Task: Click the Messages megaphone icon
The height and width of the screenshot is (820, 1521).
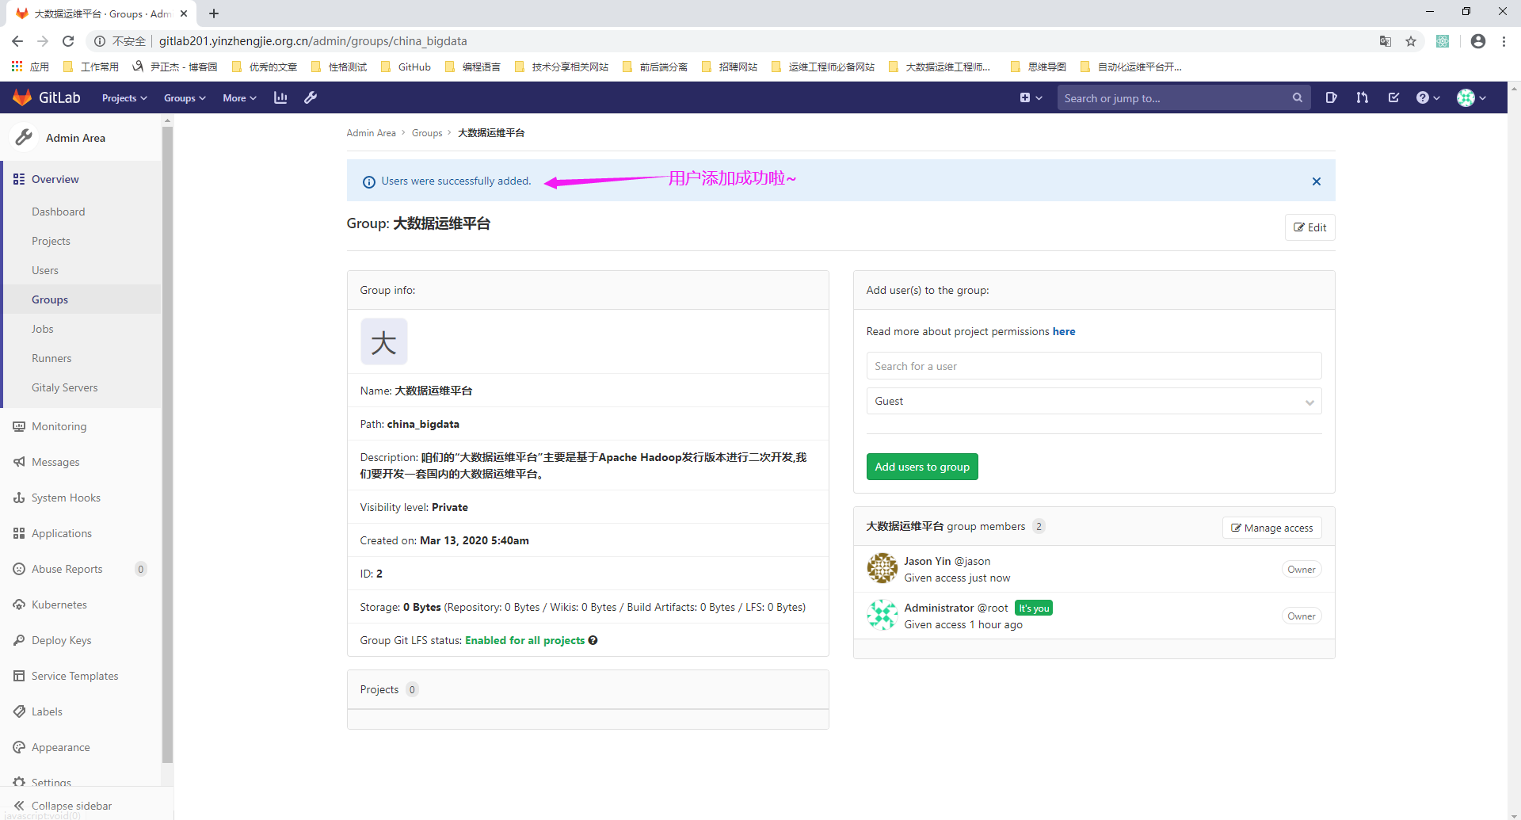Action: pyautogui.click(x=19, y=462)
